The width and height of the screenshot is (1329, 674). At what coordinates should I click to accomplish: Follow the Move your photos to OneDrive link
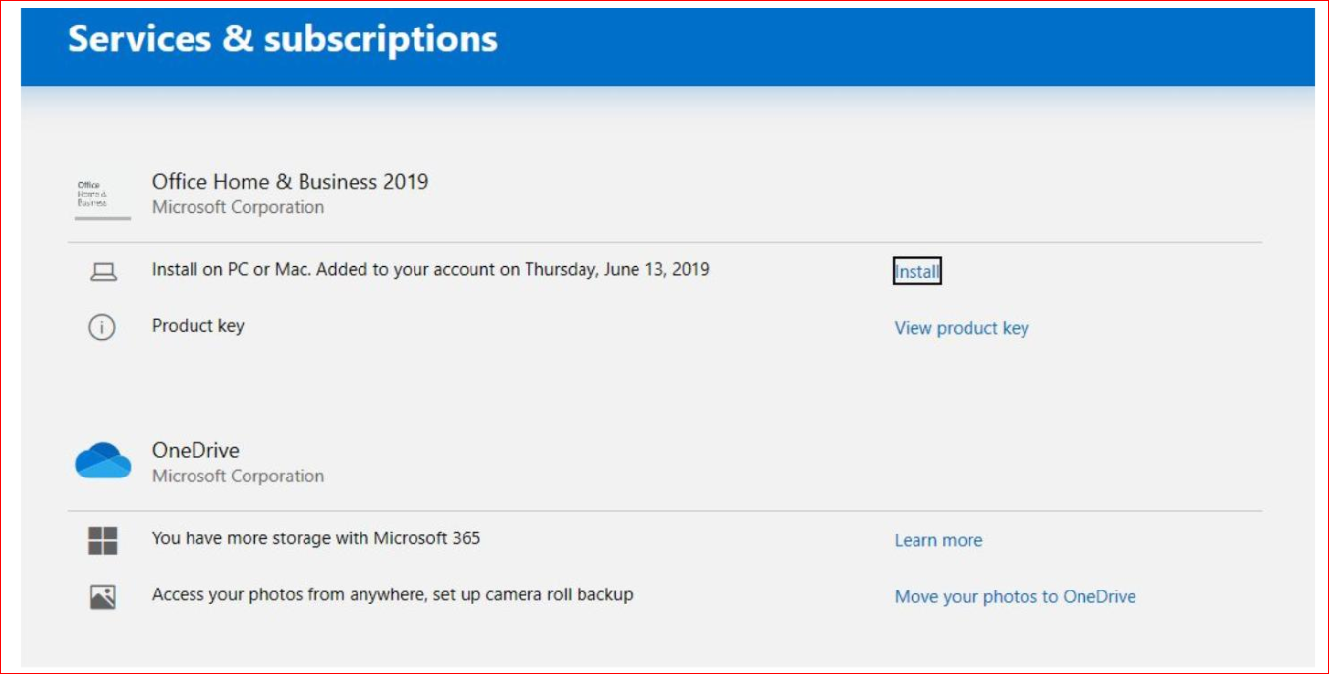(1015, 596)
